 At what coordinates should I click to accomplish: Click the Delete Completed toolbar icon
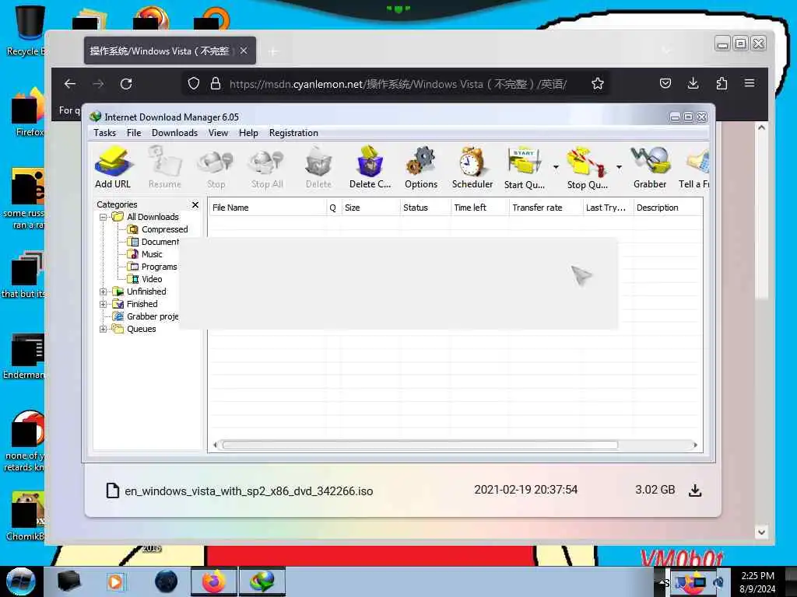coord(370,168)
